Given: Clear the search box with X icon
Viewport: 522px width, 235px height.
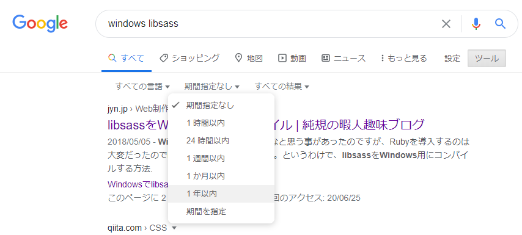Looking at the screenshot, I should tap(446, 24).
